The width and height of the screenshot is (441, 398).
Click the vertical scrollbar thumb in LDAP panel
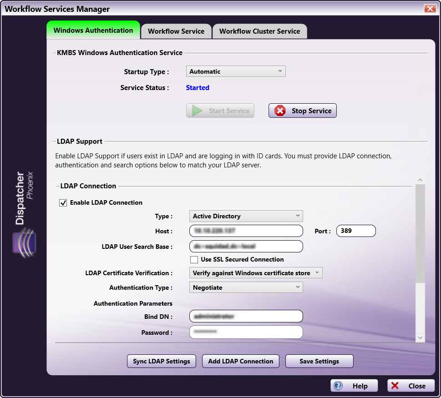[x=420, y=234]
